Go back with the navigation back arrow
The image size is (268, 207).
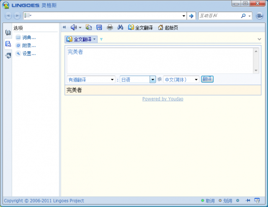click(x=8, y=16)
